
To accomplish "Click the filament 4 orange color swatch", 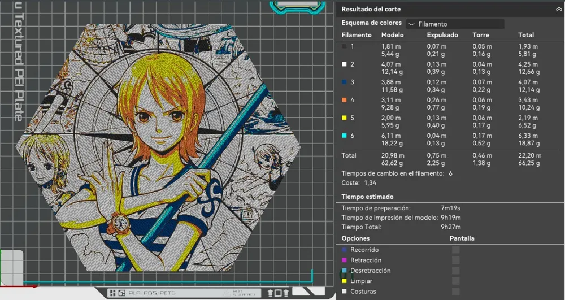I will click(x=344, y=100).
